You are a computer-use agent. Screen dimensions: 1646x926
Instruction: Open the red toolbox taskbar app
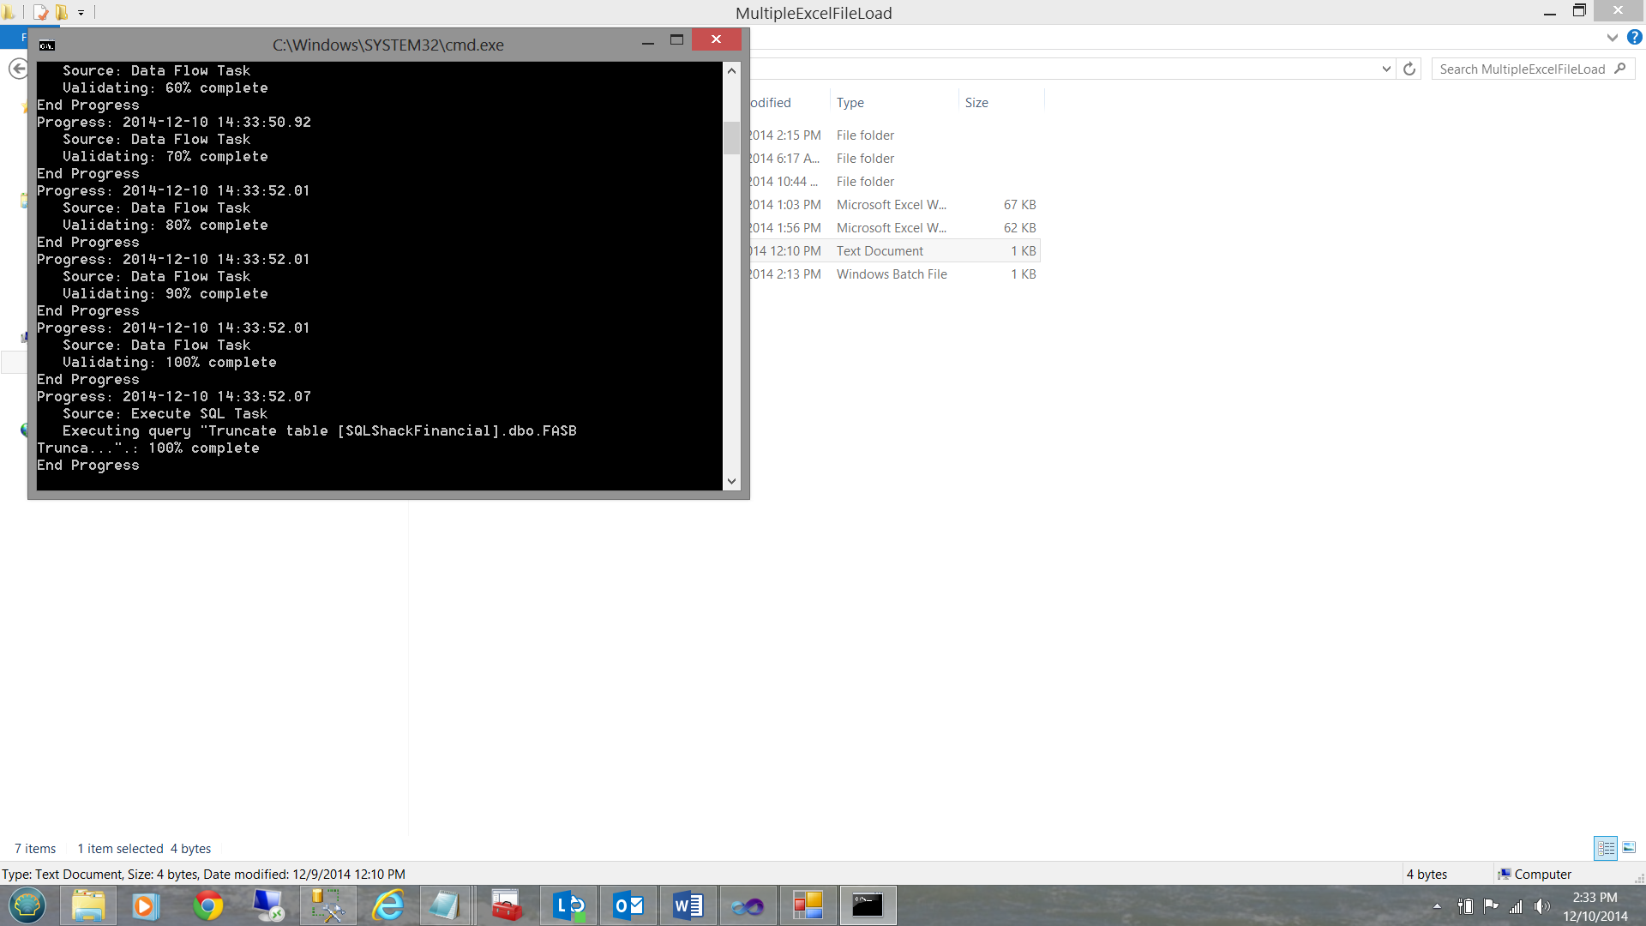click(x=507, y=905)
